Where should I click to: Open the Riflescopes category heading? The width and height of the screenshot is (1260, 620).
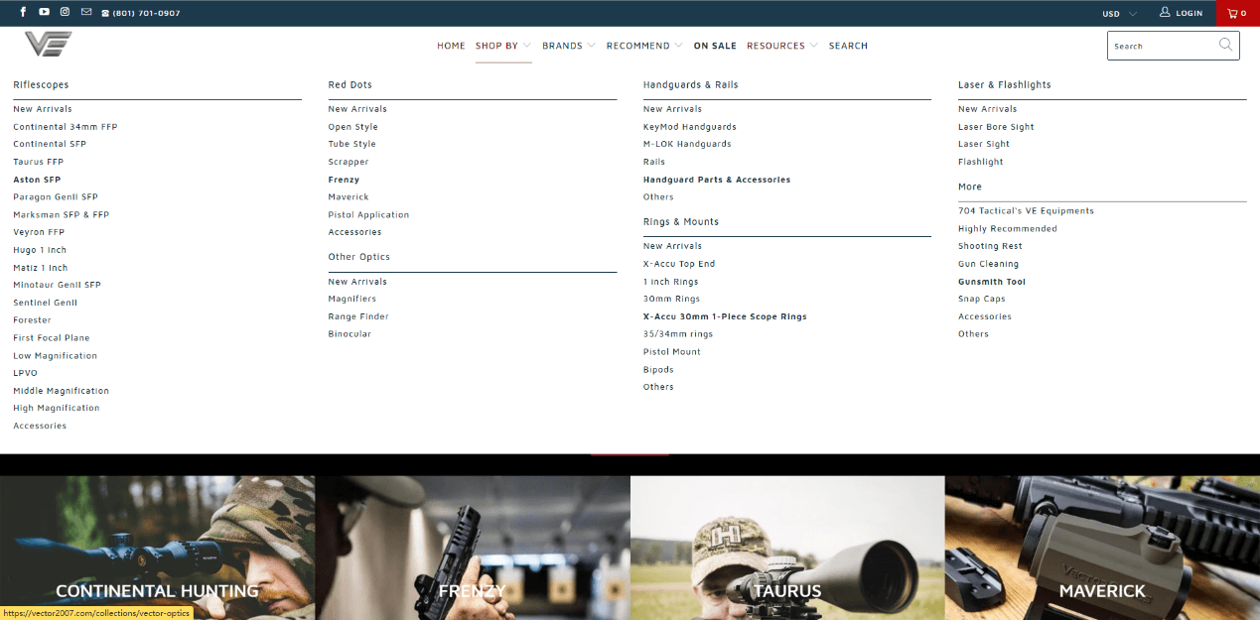coord(41,85)
